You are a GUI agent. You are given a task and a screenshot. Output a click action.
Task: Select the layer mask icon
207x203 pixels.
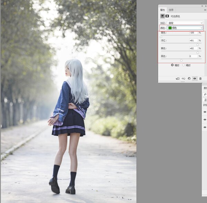coord(167,16)
